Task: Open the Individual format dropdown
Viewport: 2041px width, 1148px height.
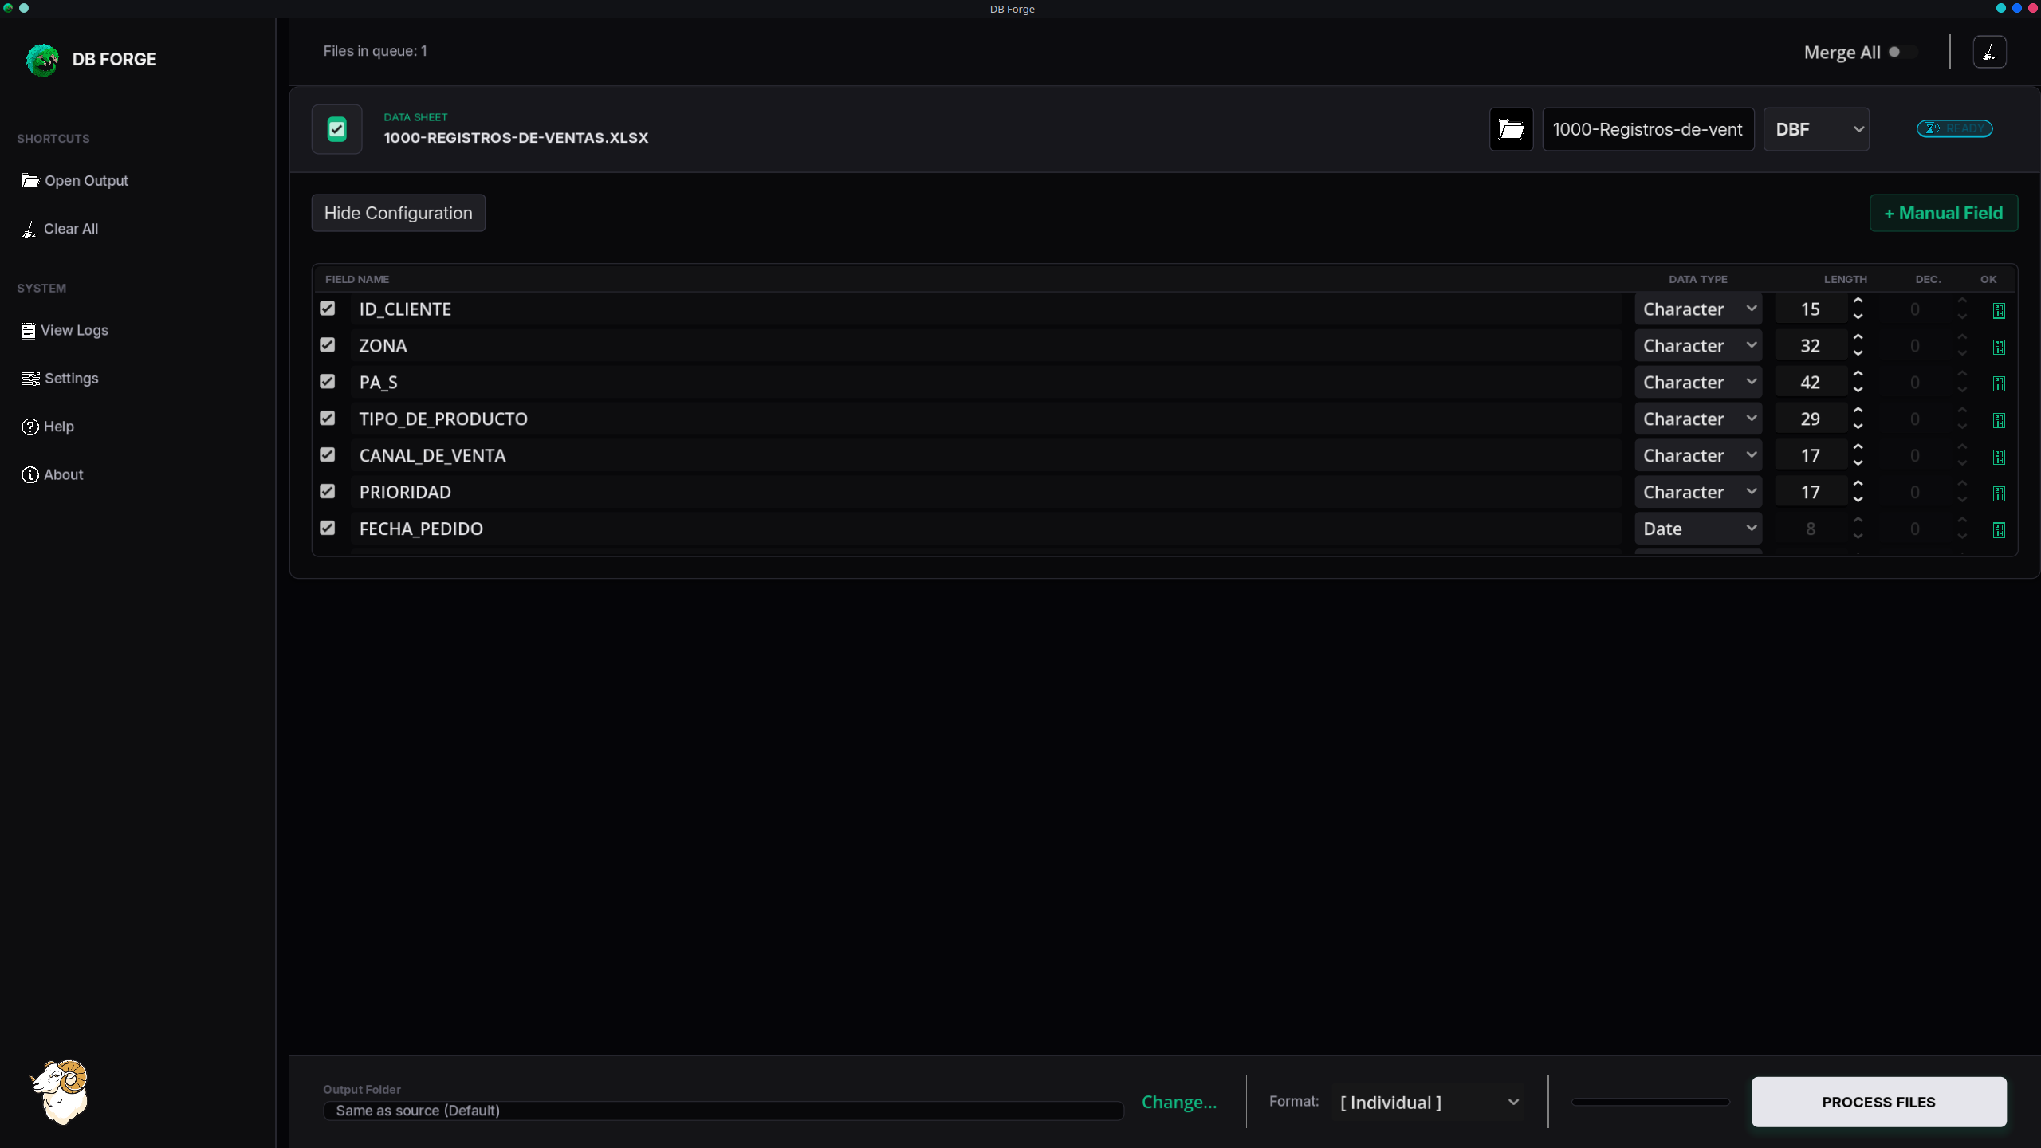Action: click(x=1428, y=1102)
